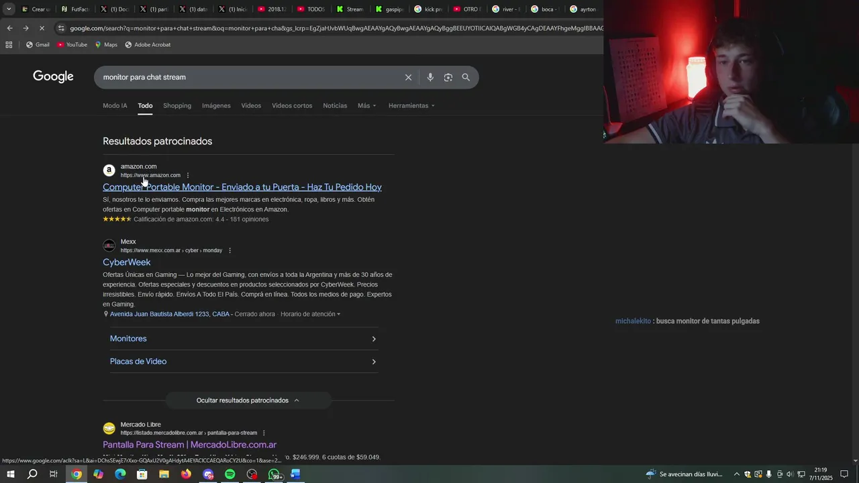
Task: Open the Chrome tab search dropdown
Action: (9, 9)
